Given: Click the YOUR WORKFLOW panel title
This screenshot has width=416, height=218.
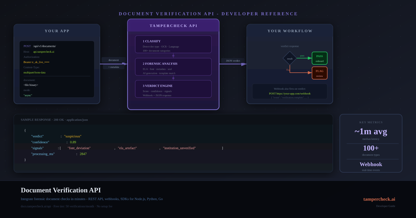Looking at the screenshot, I should 290,31.
